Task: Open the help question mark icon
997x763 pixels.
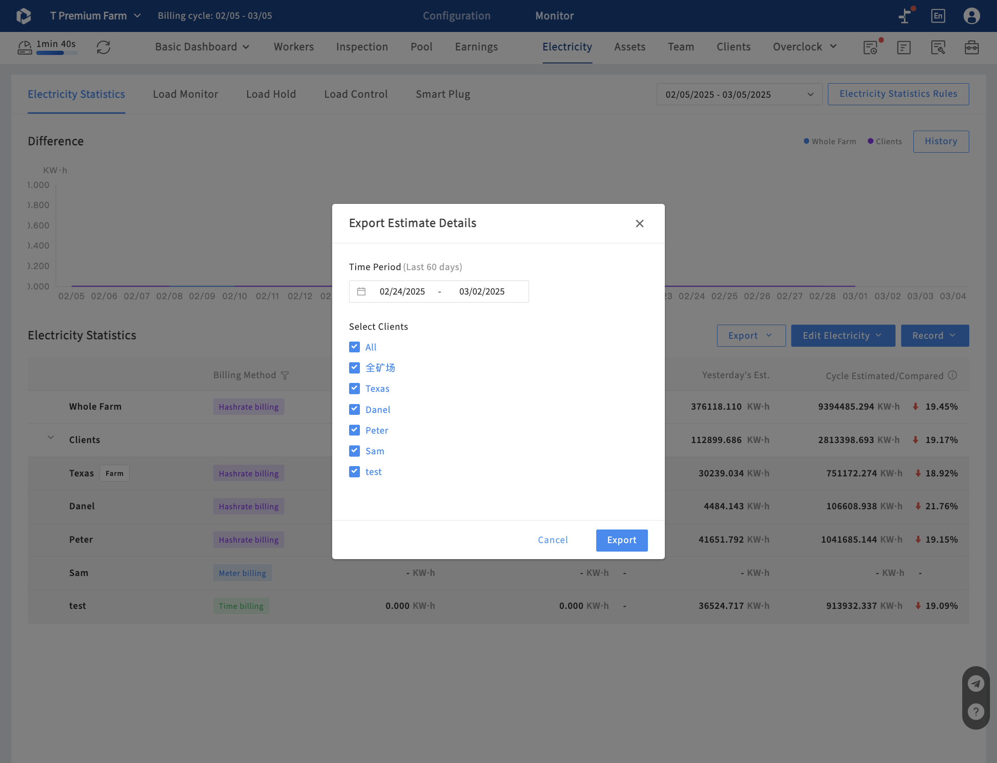Action: (976, 712)
